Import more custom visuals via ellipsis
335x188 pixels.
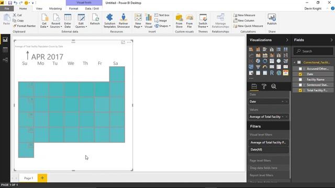251,78
